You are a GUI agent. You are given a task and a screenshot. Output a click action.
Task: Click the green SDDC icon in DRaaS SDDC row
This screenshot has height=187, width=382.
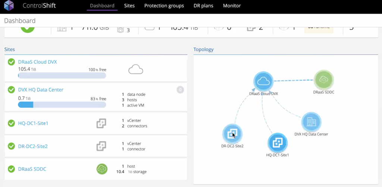click(x=102, y=169)
